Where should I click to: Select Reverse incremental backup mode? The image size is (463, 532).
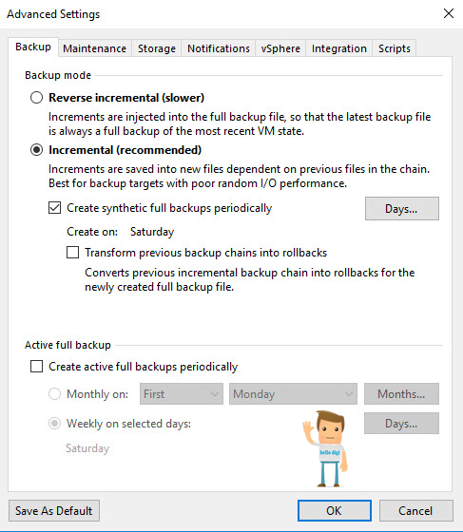coord(37,98)
